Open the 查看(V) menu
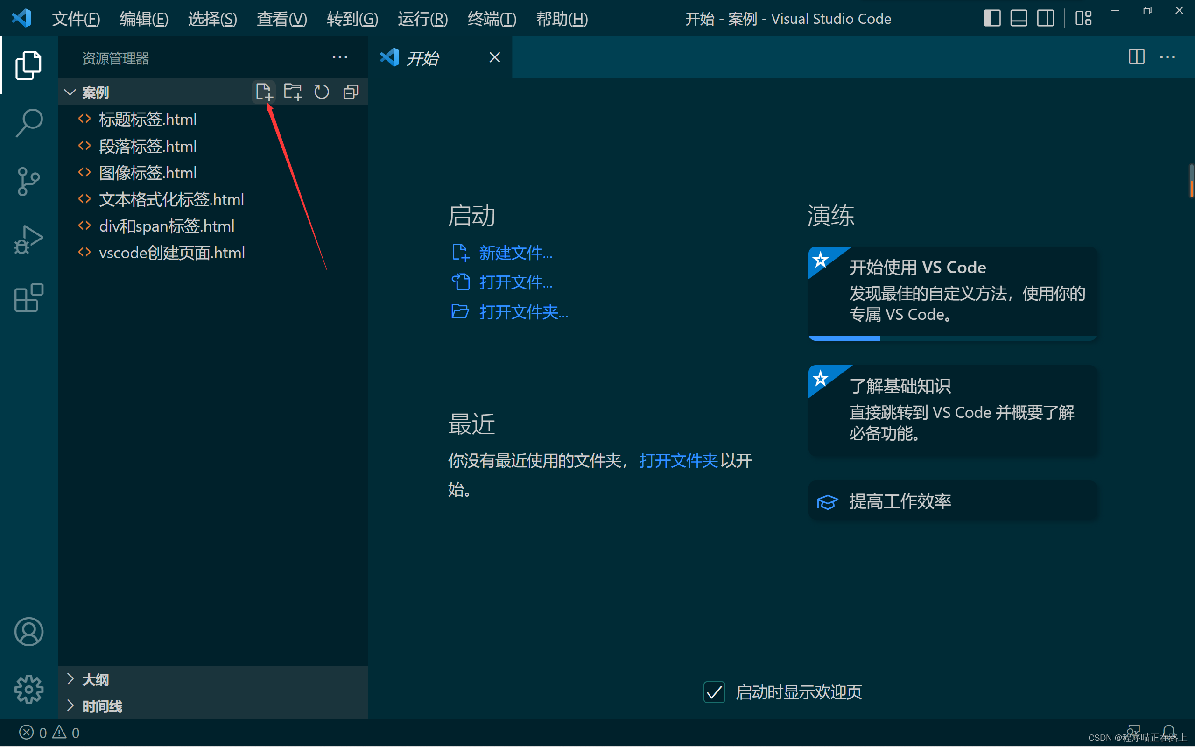This screenshot has width=1195, height=747. tap(282, 19)
